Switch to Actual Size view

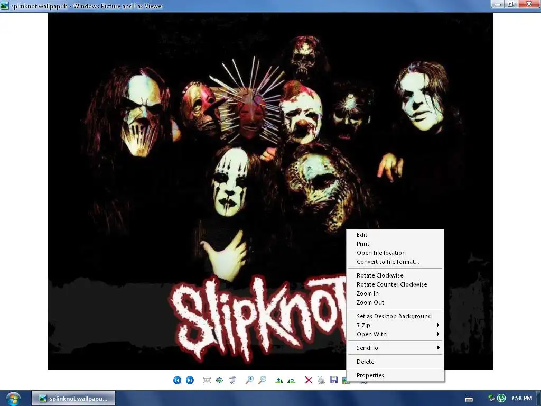click(x=220, y=380)
